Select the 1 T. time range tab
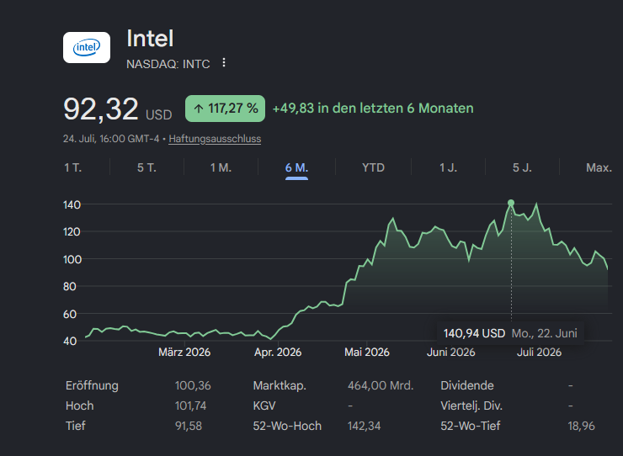The image size is (623, 456). click(x=73, y=167)
